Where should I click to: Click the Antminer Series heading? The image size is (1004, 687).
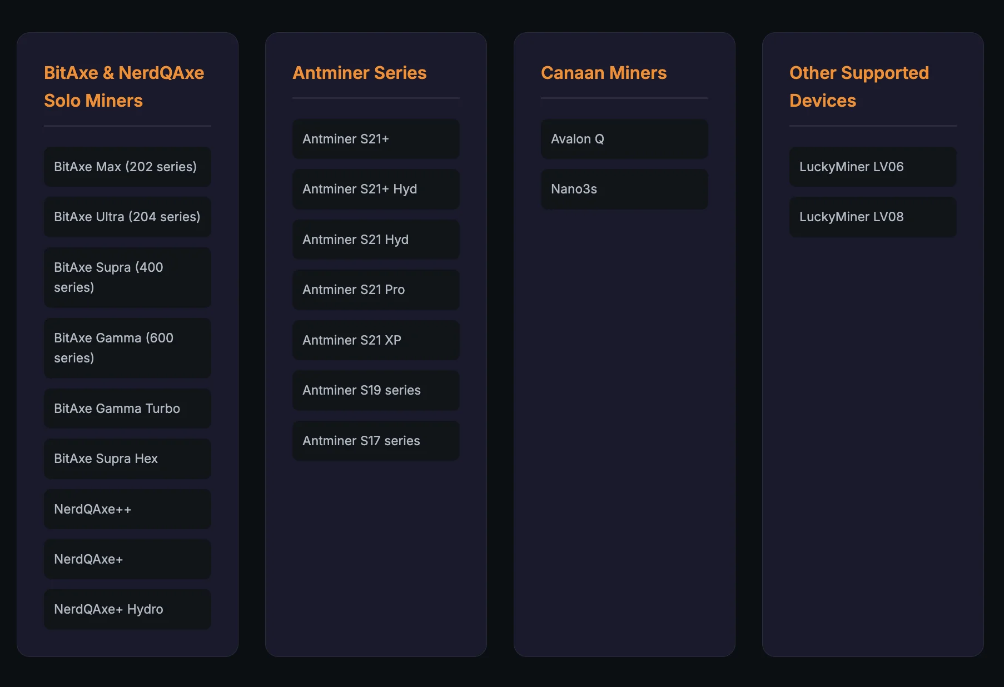(360, 73)
